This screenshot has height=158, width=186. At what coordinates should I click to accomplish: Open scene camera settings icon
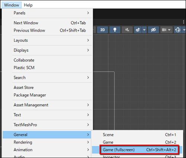(164, 30)
